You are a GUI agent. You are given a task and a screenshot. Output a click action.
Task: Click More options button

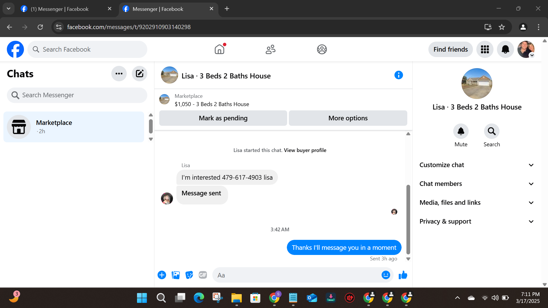click(x=348, y=118)
